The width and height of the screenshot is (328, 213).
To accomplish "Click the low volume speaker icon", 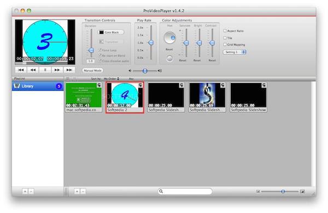I will [130, 71].
